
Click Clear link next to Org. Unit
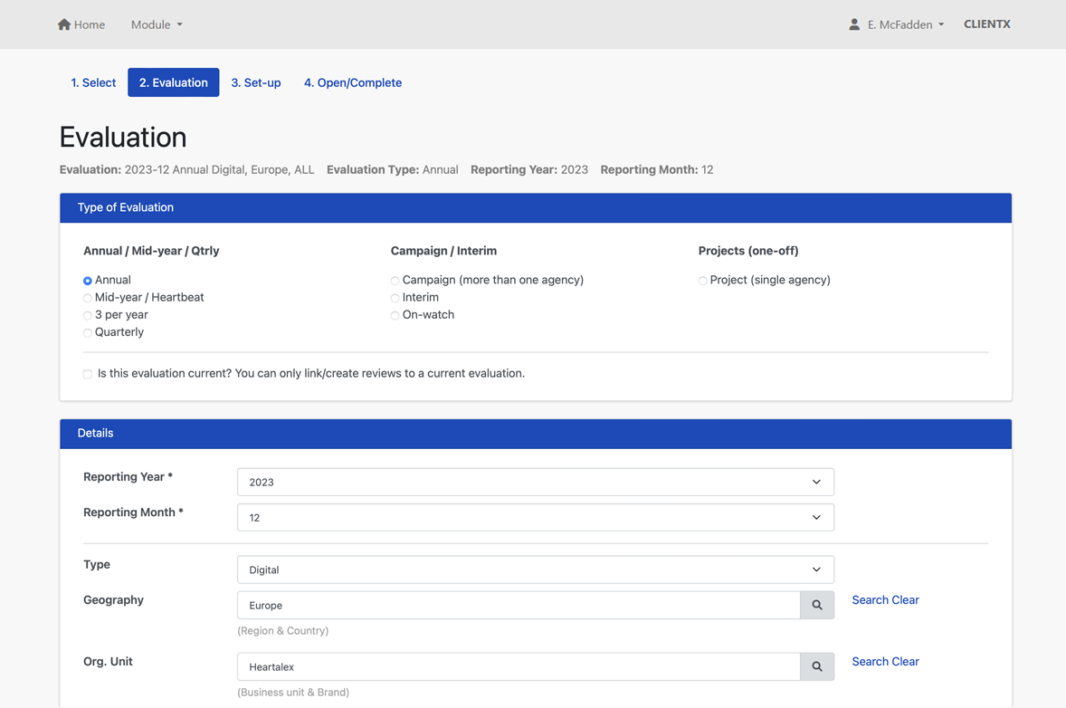pos(905,661)
